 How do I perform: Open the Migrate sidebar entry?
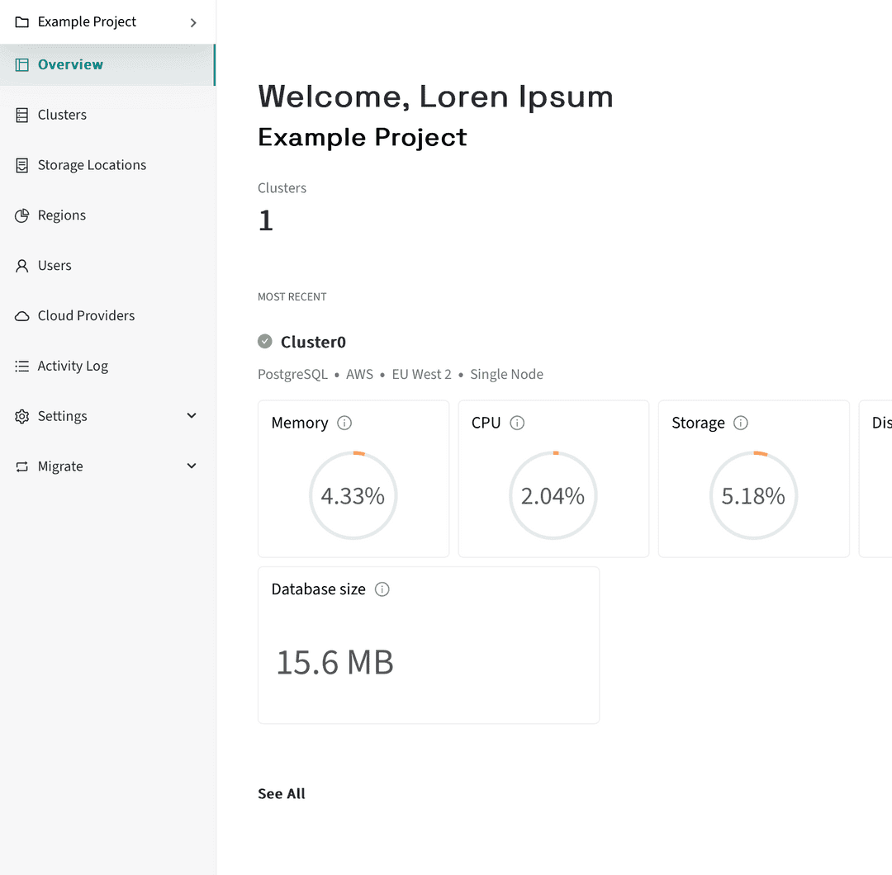coord(60,466)
